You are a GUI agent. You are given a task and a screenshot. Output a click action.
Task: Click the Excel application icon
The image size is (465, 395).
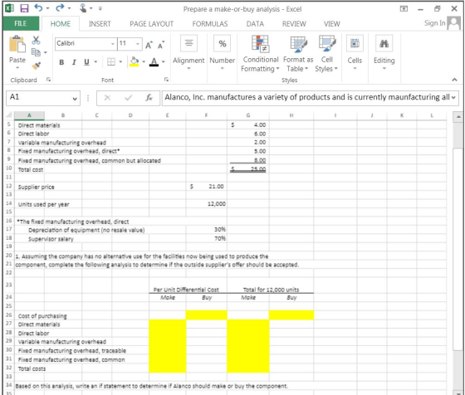tap(9, 8)
